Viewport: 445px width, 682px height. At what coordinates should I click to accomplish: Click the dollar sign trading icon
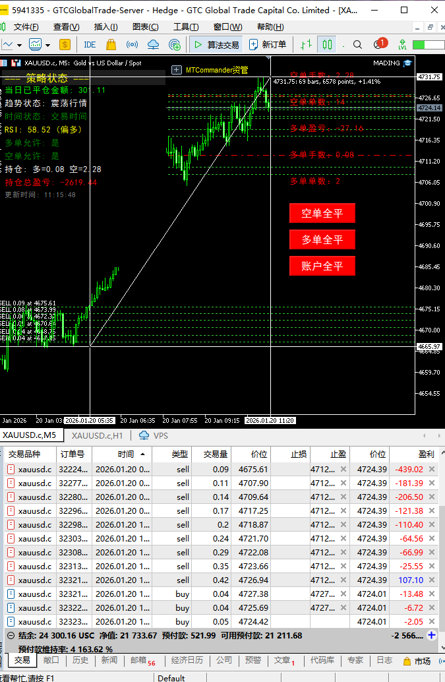[65, 44]
